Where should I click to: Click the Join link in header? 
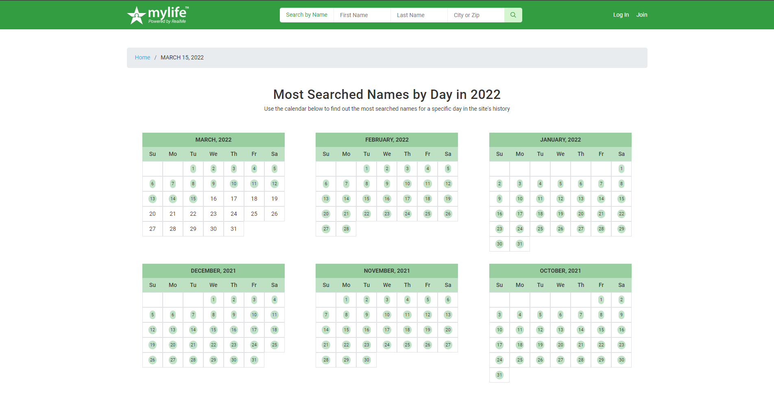(641, 15)
